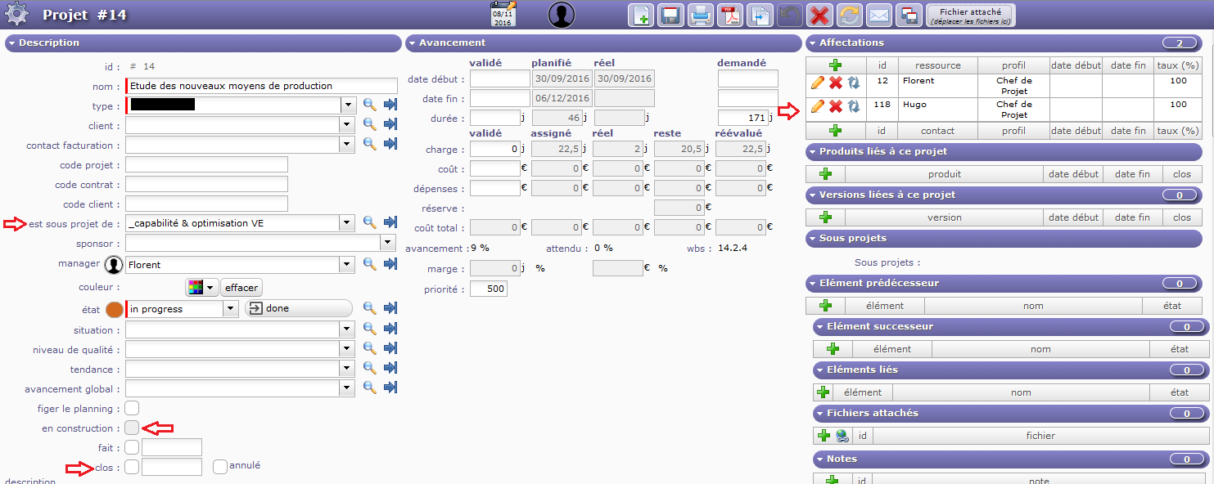
Task: Edit Hugo's assignment with the pencil icon
Action: (817, 106)
